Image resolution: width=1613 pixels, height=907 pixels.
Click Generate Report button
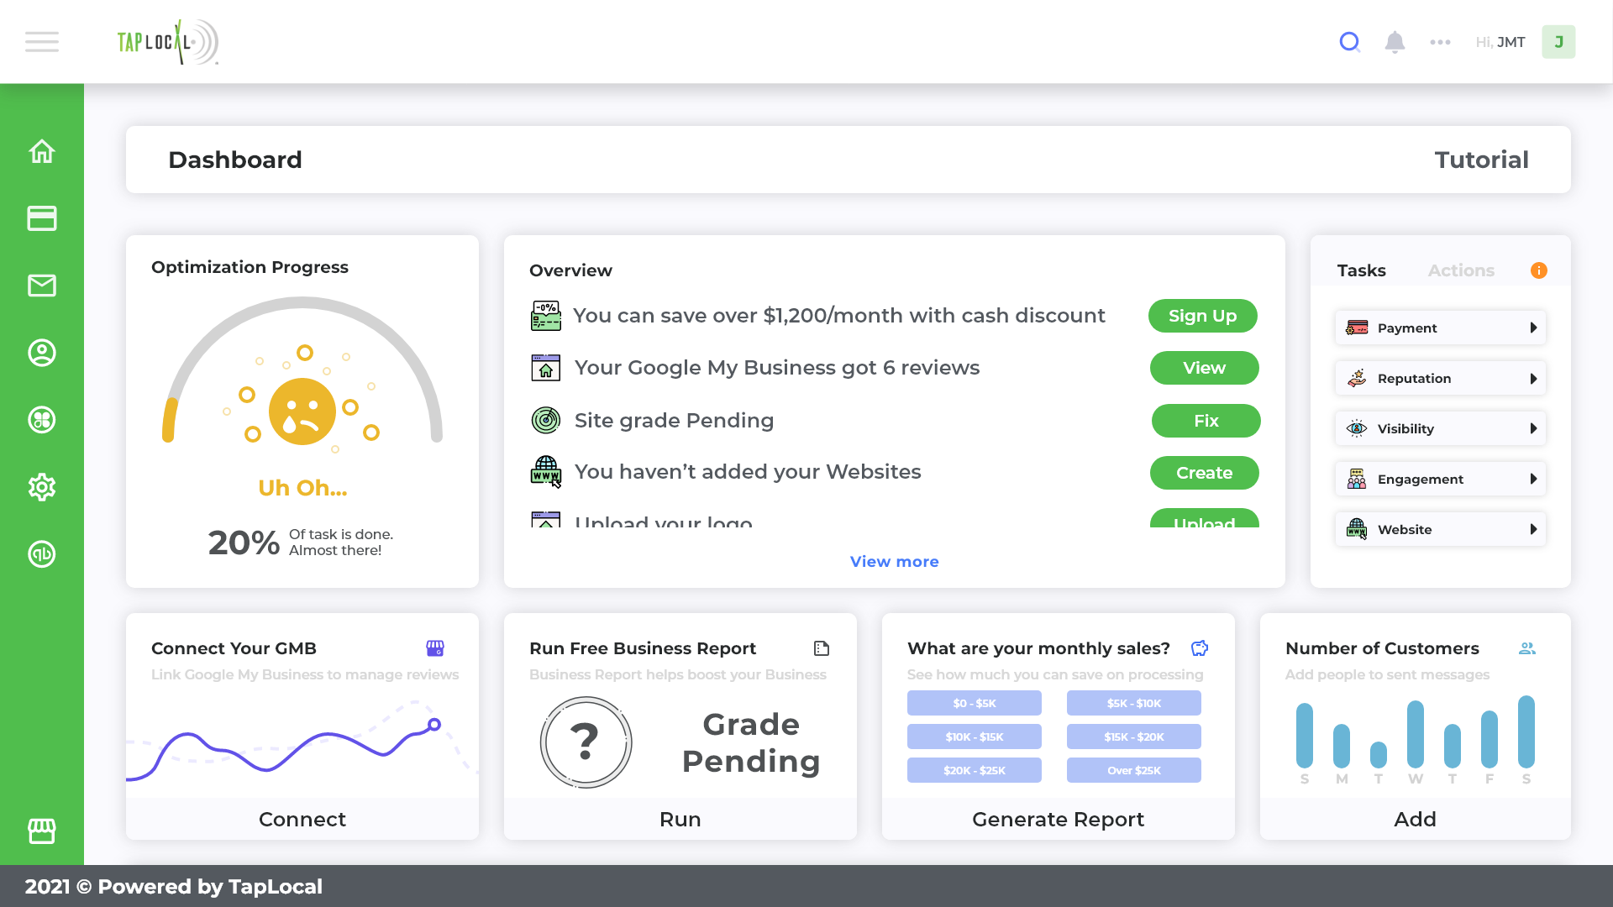coord(1059,819)
